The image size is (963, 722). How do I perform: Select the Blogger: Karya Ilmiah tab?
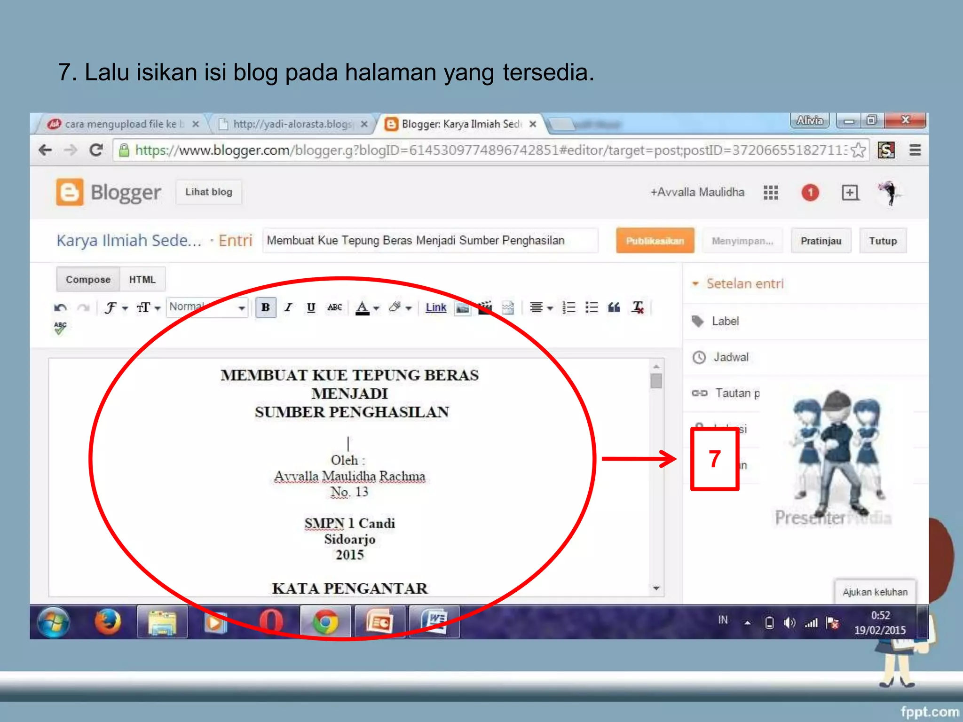pos(461,124)
